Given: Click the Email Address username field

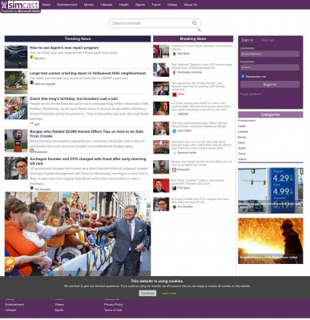Looking at the screenshot, I should 270,54.
